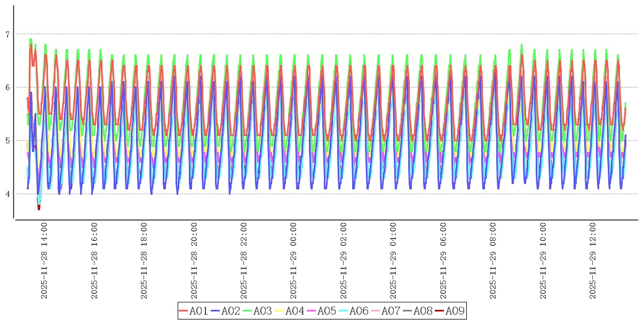Select the 2025-11-29 00:00 midnight axis label
Image resolution: width=644 pixels, height=320 pixels.
pos(293,261)
